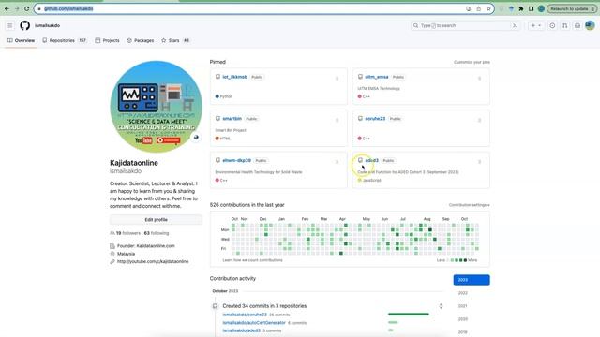Open the aded3 pinned repository

pyautogui.click(x=371, y=160)
